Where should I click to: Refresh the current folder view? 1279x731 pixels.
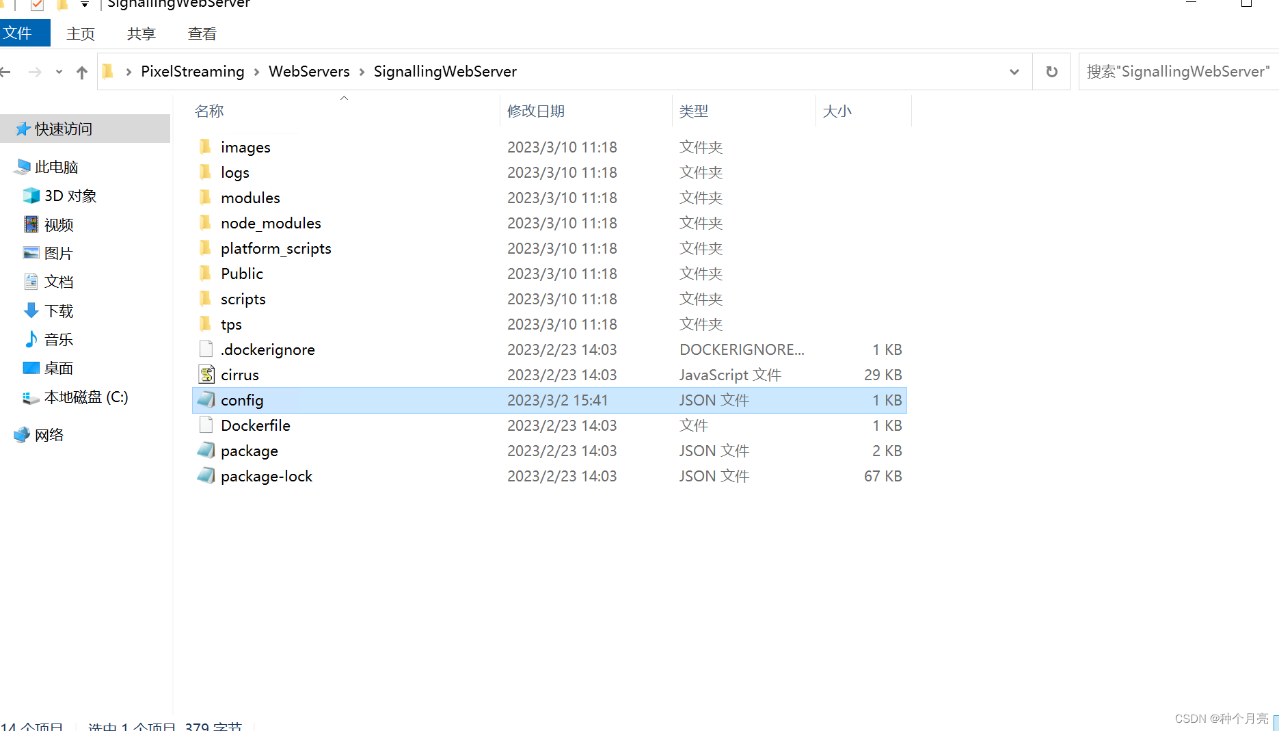click(1051, 72)
